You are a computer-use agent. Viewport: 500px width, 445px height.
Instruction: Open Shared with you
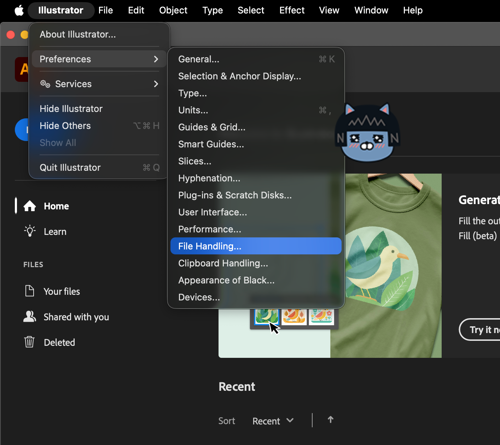[x=76, y=317]
